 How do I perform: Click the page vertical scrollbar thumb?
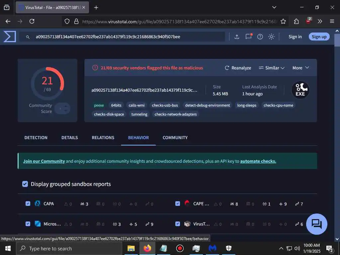click(x=337, y=40)
